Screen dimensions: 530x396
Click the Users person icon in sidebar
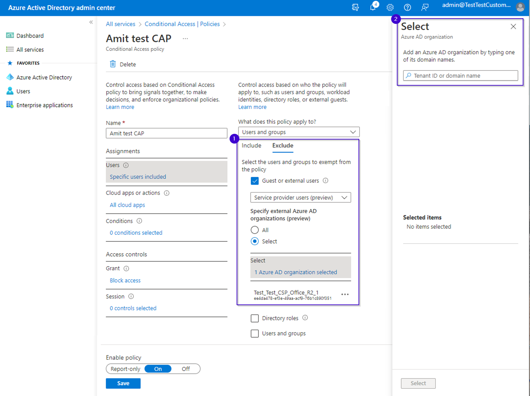pos(10,91)
